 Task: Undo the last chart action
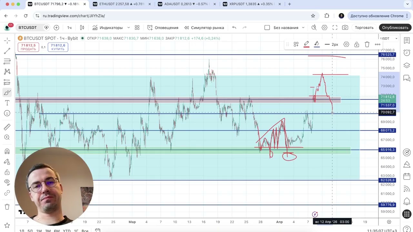tap(234, 27)
